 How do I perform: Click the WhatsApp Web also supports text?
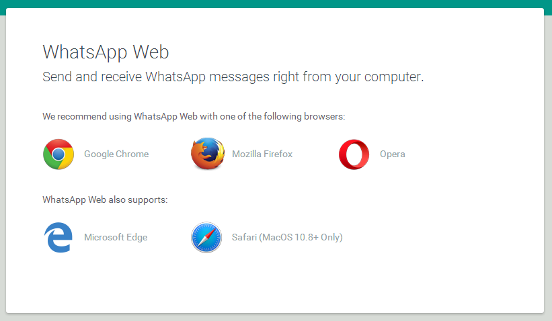(x=105, y=199)
